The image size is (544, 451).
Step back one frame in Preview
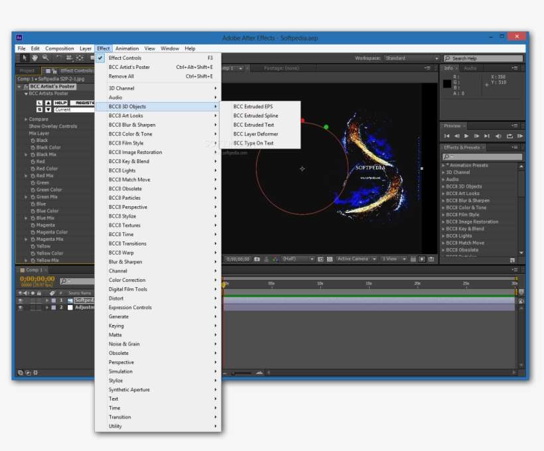click(x=457, y=136)
